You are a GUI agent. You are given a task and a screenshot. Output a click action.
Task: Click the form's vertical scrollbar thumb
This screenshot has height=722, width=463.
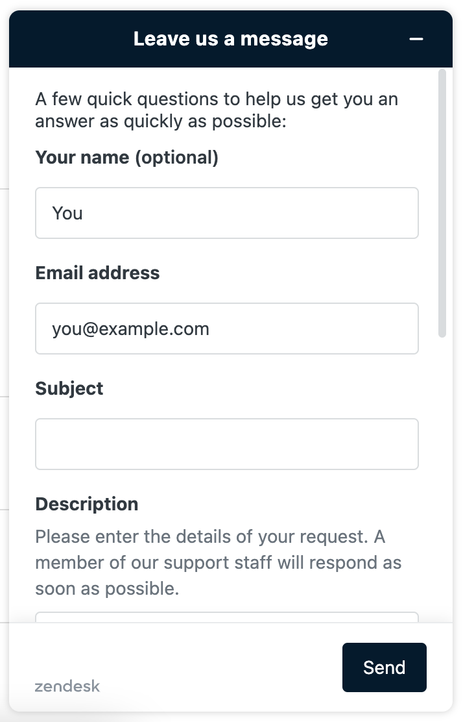[442, 203]
